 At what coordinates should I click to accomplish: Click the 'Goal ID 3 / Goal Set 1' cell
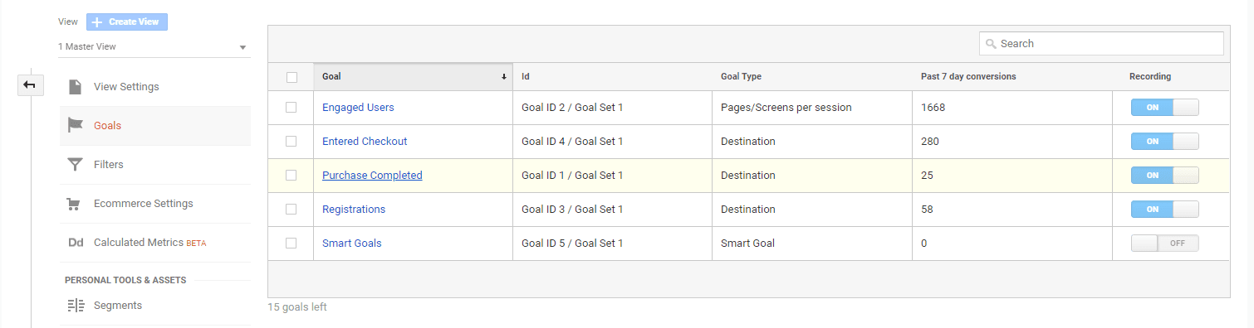click(612, 210)
